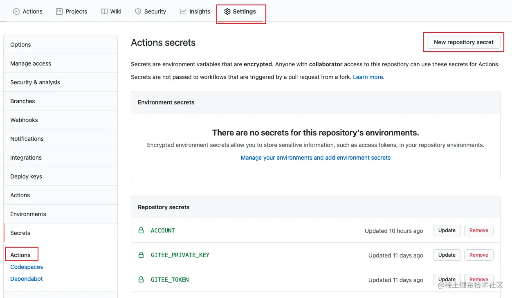Open Manage your environments link
Viewport: 512px width, 298px height.
(315, 158)
